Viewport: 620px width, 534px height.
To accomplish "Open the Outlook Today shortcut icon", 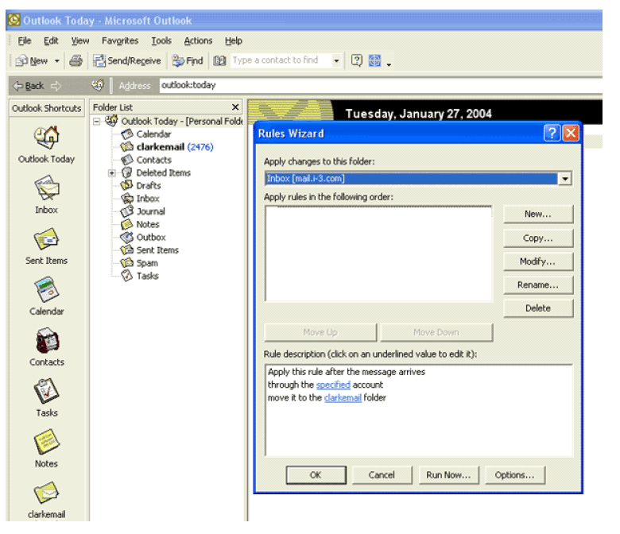I will 46,137.
